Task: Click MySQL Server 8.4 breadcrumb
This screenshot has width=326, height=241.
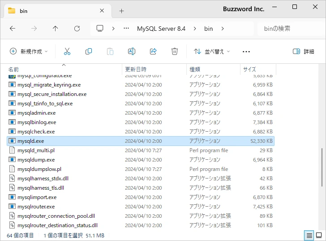Action: click(x=161, y=29)
